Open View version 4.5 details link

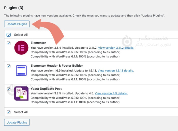(x=111, y=93)
